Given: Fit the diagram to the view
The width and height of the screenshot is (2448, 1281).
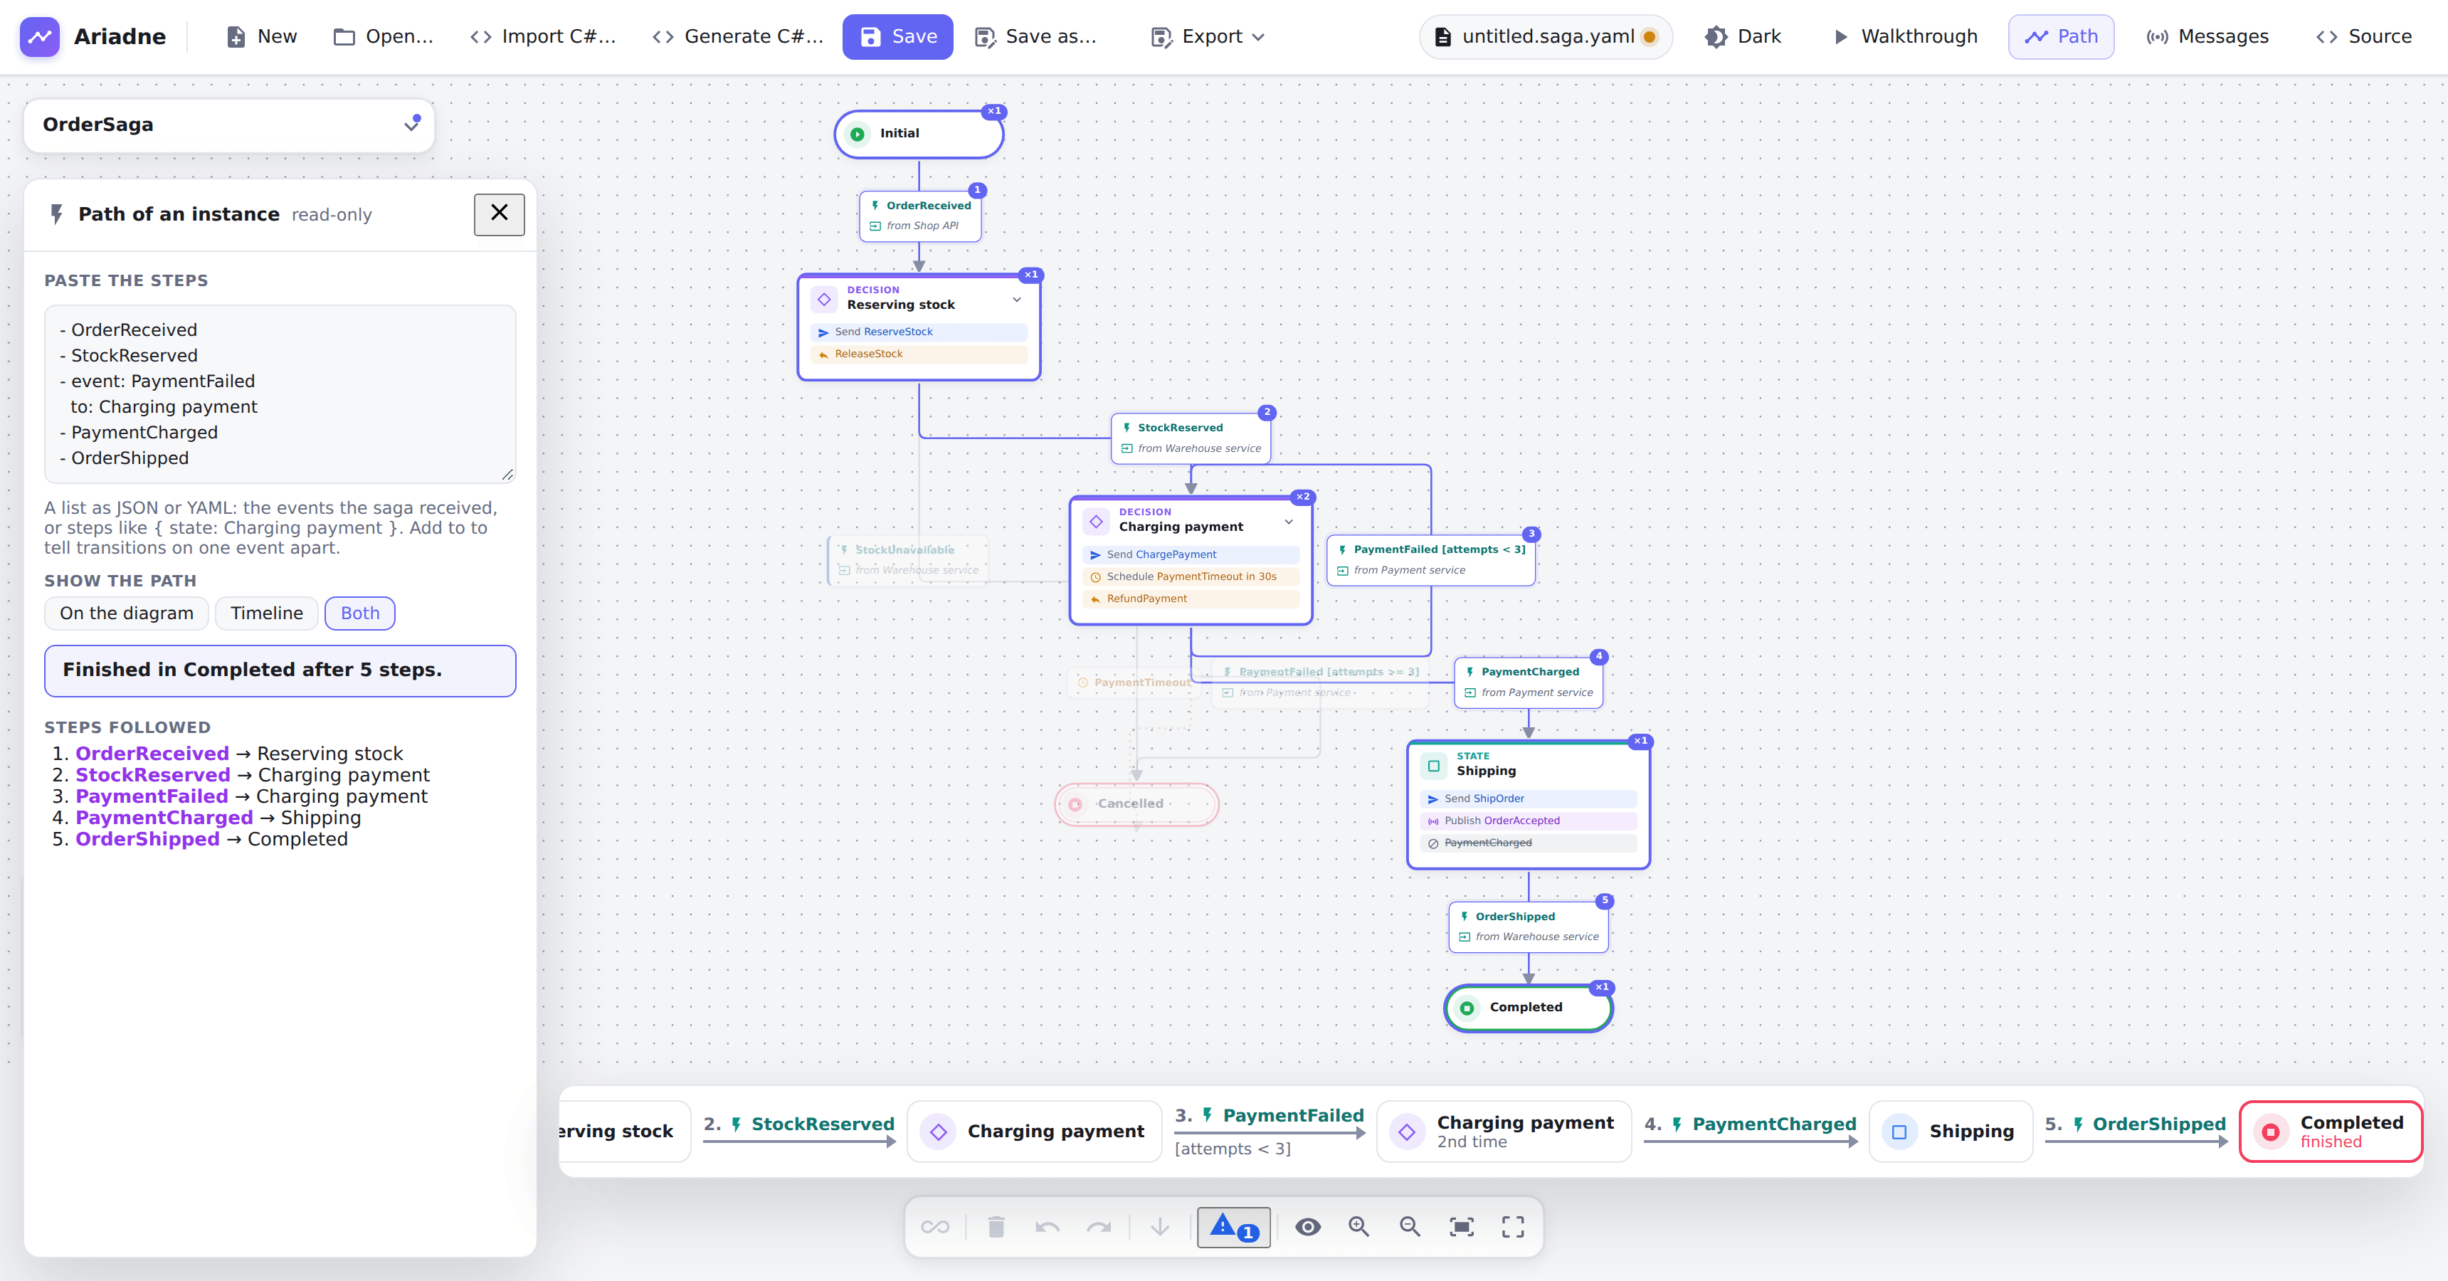Looking at the screenshot, I should click(1462, 1227).
